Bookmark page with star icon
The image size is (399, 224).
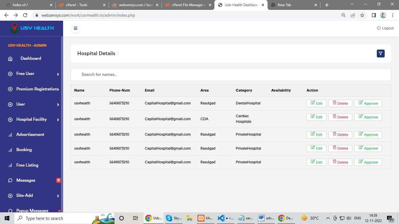[x=362, y=15]
